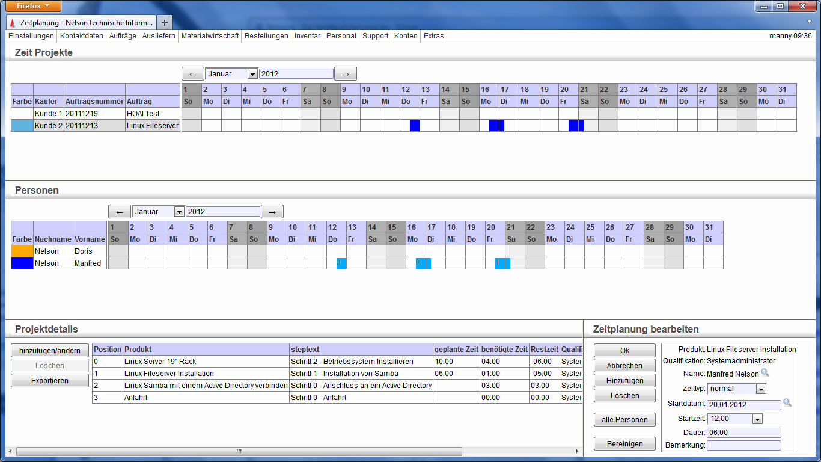The height and width of the screenshot is (462, 821).
Task: Open a new browser tab with plus button
Action: pos(165,22)
